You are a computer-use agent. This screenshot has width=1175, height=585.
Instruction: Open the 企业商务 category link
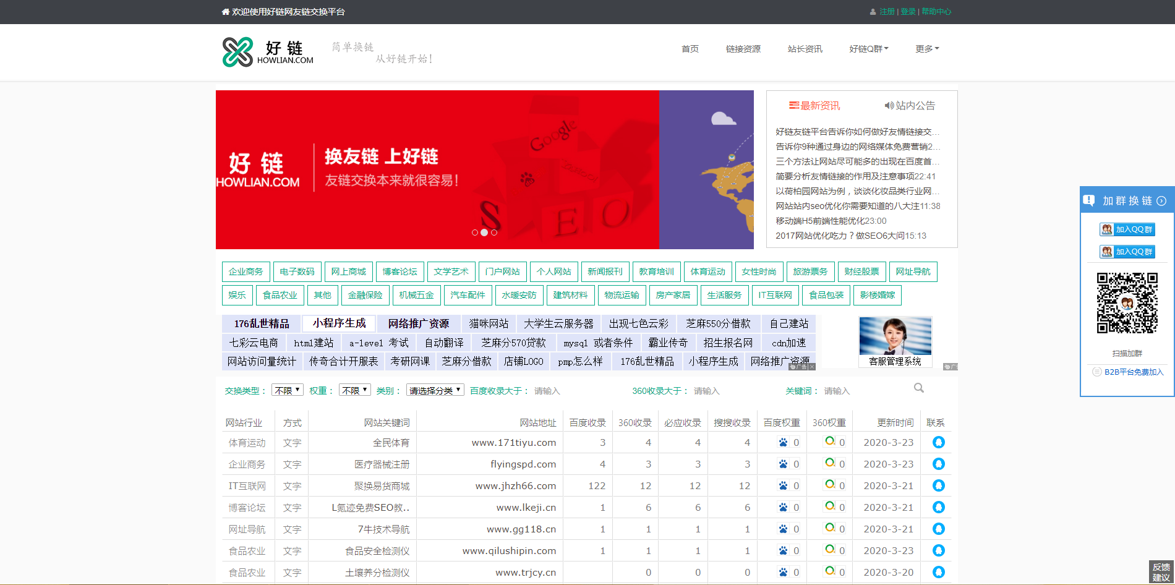coord(246,271)
